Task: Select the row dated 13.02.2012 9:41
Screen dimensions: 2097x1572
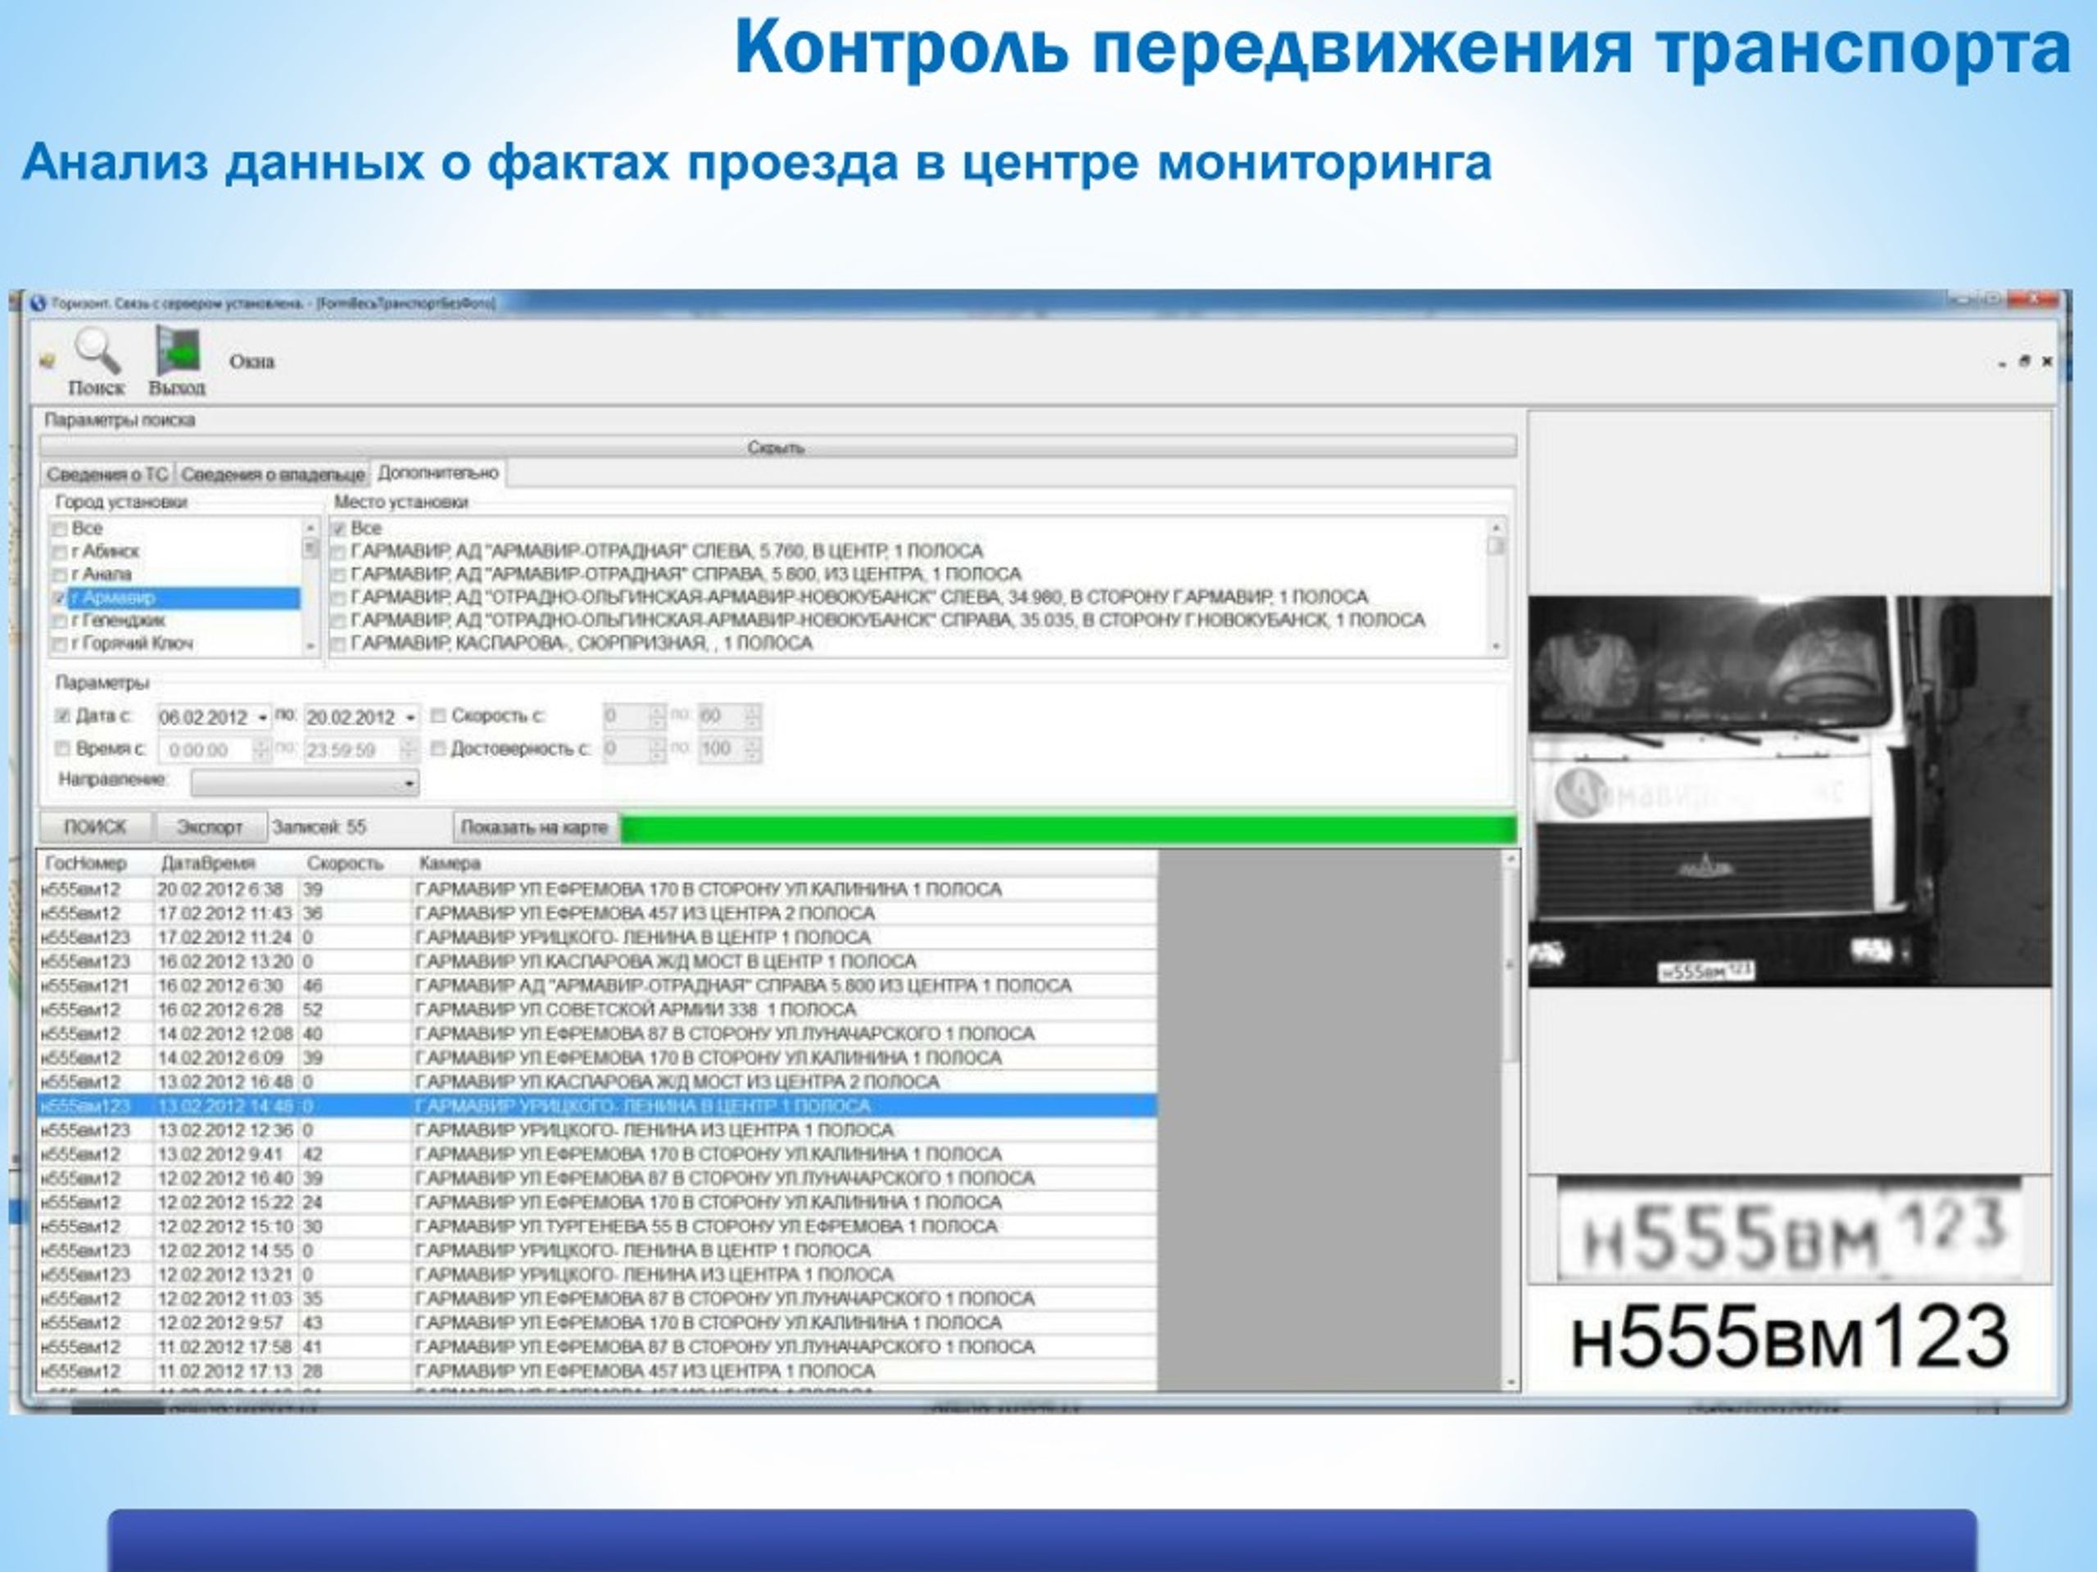Action: (597, 1155)
